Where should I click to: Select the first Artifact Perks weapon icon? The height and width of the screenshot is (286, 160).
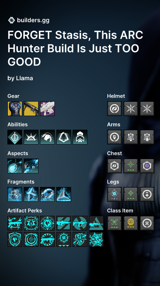15,223
